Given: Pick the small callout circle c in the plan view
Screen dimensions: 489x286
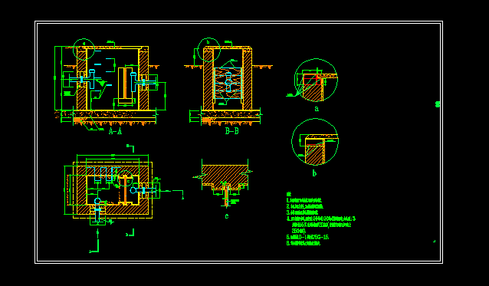Looking at the screenshot, I should coord(126,179).
